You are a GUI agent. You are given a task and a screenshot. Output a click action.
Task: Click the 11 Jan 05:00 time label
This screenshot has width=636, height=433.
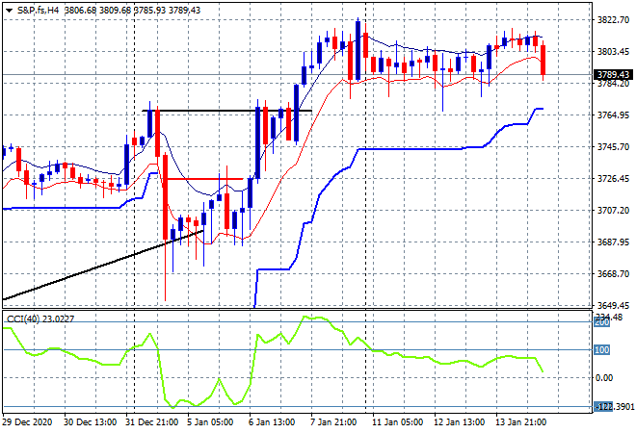coord(397,422)
